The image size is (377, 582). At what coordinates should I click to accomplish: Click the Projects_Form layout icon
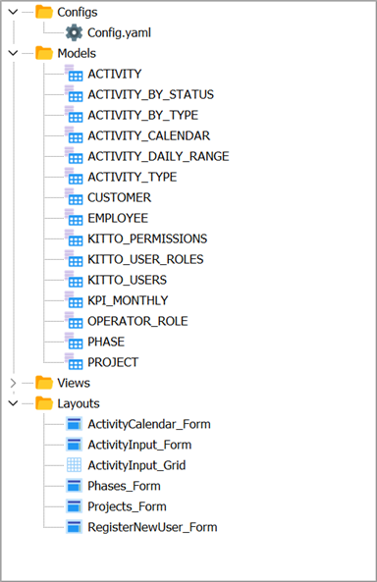coord(74,505)
